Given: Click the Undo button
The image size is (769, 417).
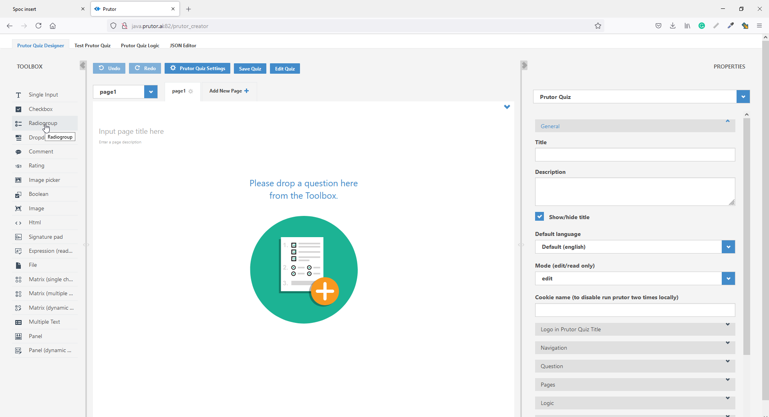Looking at the screenshot, I should tap(109, 68).
